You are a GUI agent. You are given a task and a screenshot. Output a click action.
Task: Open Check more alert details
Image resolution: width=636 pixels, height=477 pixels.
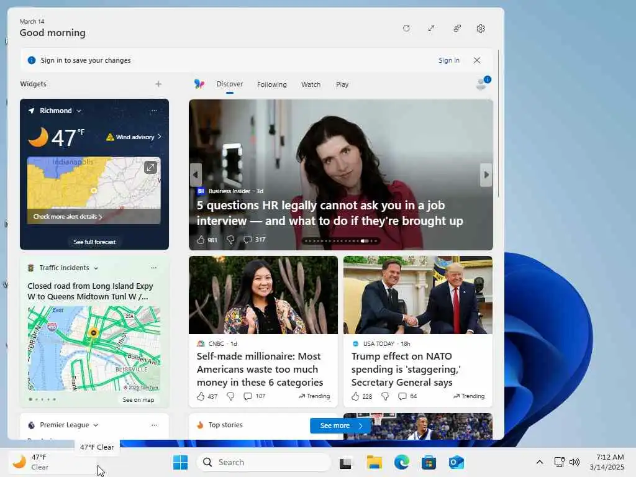point(68,217)
